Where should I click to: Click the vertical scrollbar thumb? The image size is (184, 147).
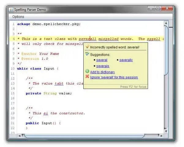166,51
